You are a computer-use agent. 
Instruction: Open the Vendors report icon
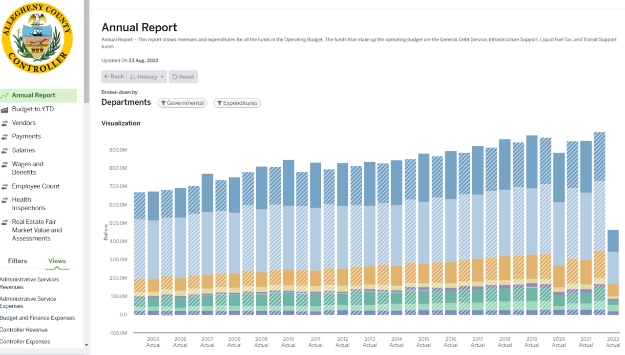coord(4,122)
